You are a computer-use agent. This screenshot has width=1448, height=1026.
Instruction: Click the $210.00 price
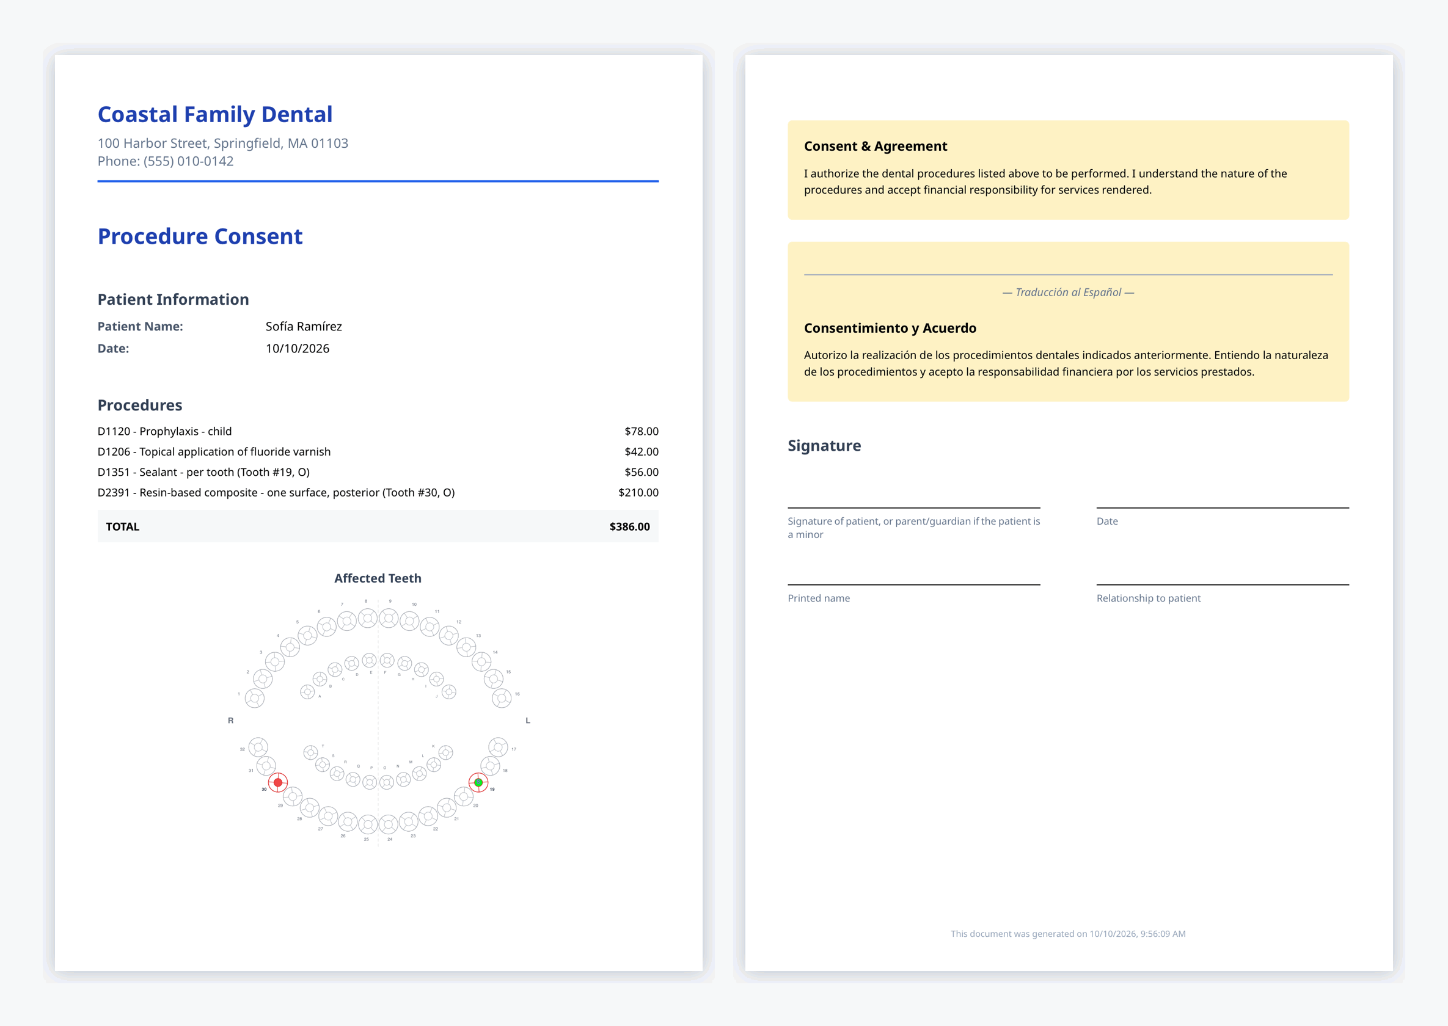(x=638, y=492)
